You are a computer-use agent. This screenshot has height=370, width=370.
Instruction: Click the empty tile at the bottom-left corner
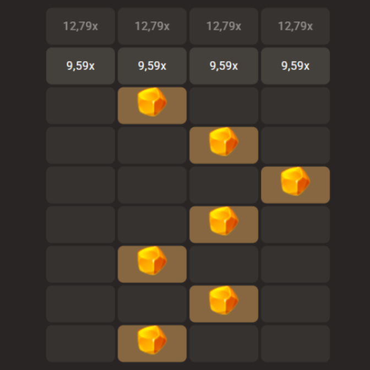80,343
